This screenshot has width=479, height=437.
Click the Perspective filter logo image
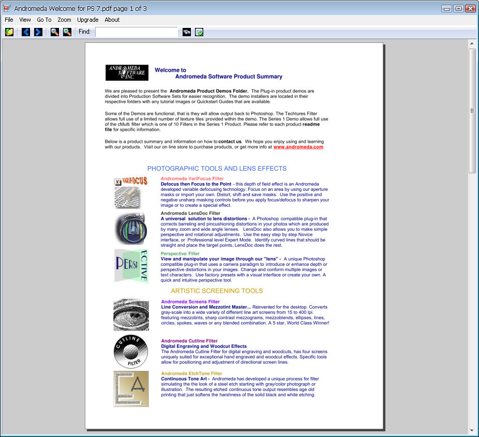pyautogui.click(x=131, y=266)
